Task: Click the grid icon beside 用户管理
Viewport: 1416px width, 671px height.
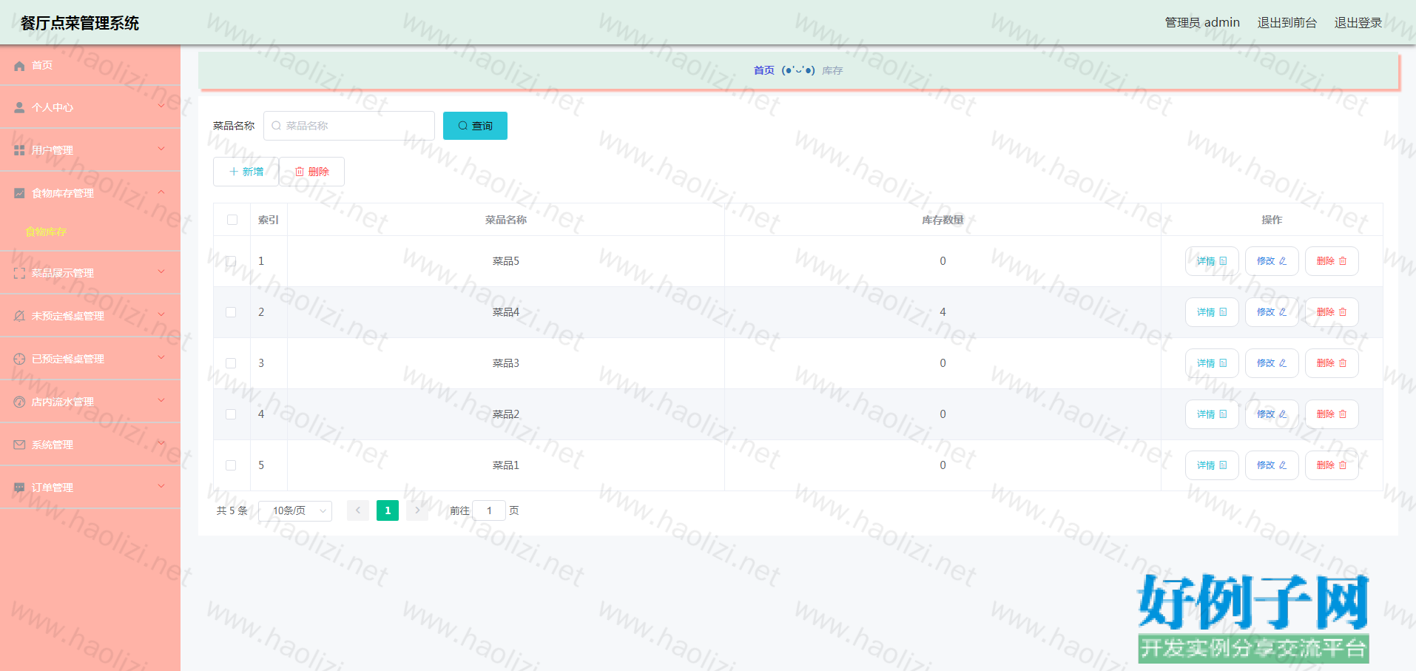Action: [19, 150]
